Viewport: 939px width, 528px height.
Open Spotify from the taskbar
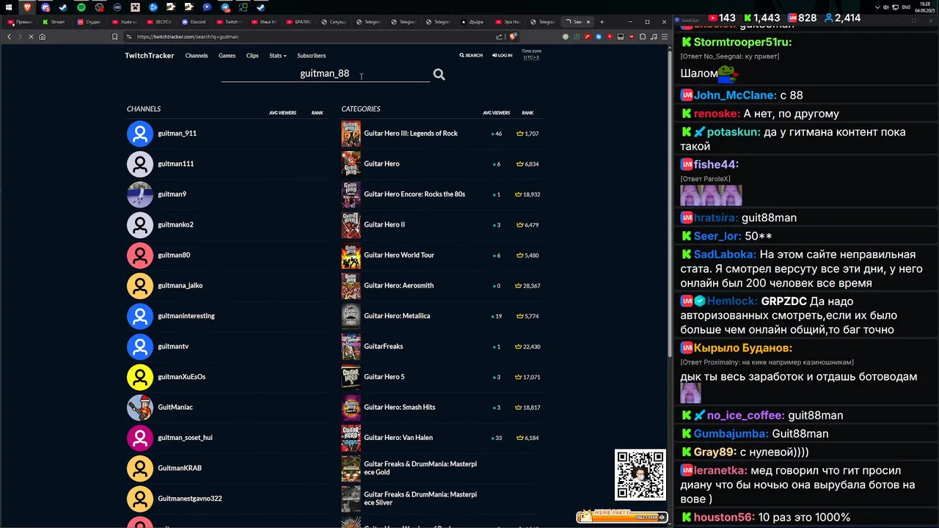81,7
